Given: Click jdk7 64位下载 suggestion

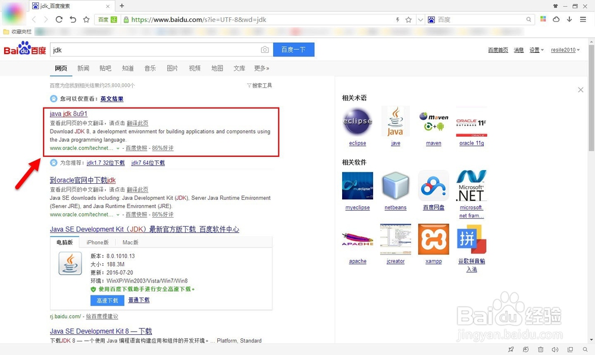Looking at the screenshot, I should [148, 163].
